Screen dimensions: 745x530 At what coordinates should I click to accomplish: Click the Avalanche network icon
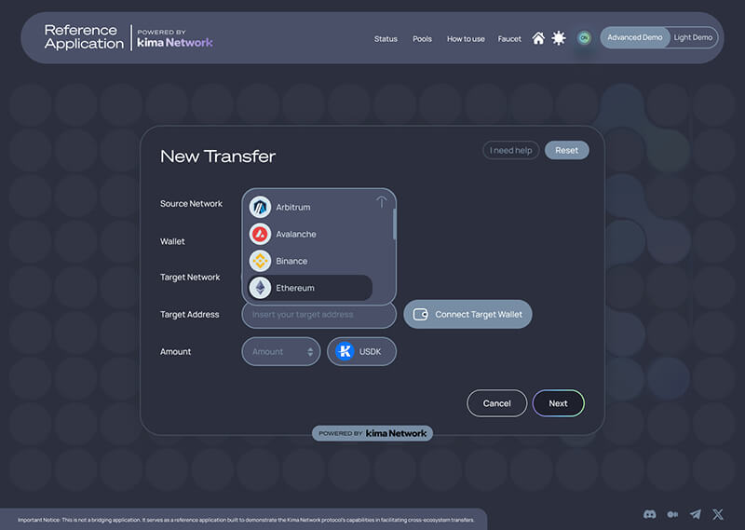point(260,235)
